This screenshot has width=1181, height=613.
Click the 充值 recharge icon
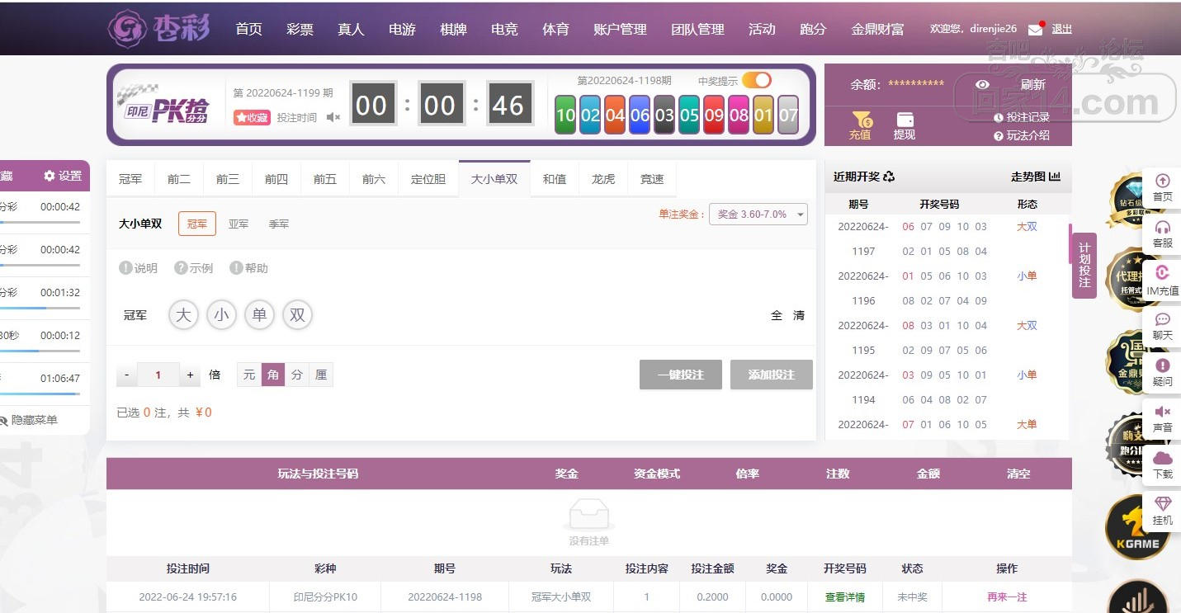point(860,120)
